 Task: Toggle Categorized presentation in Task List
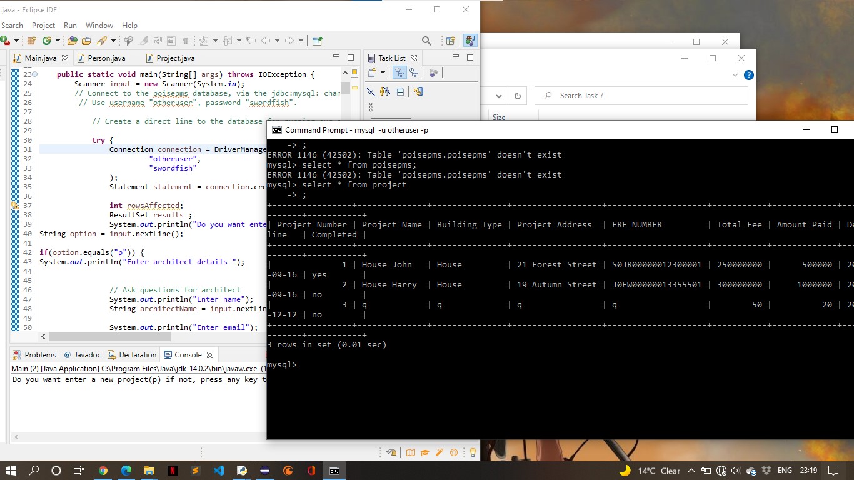399,72
